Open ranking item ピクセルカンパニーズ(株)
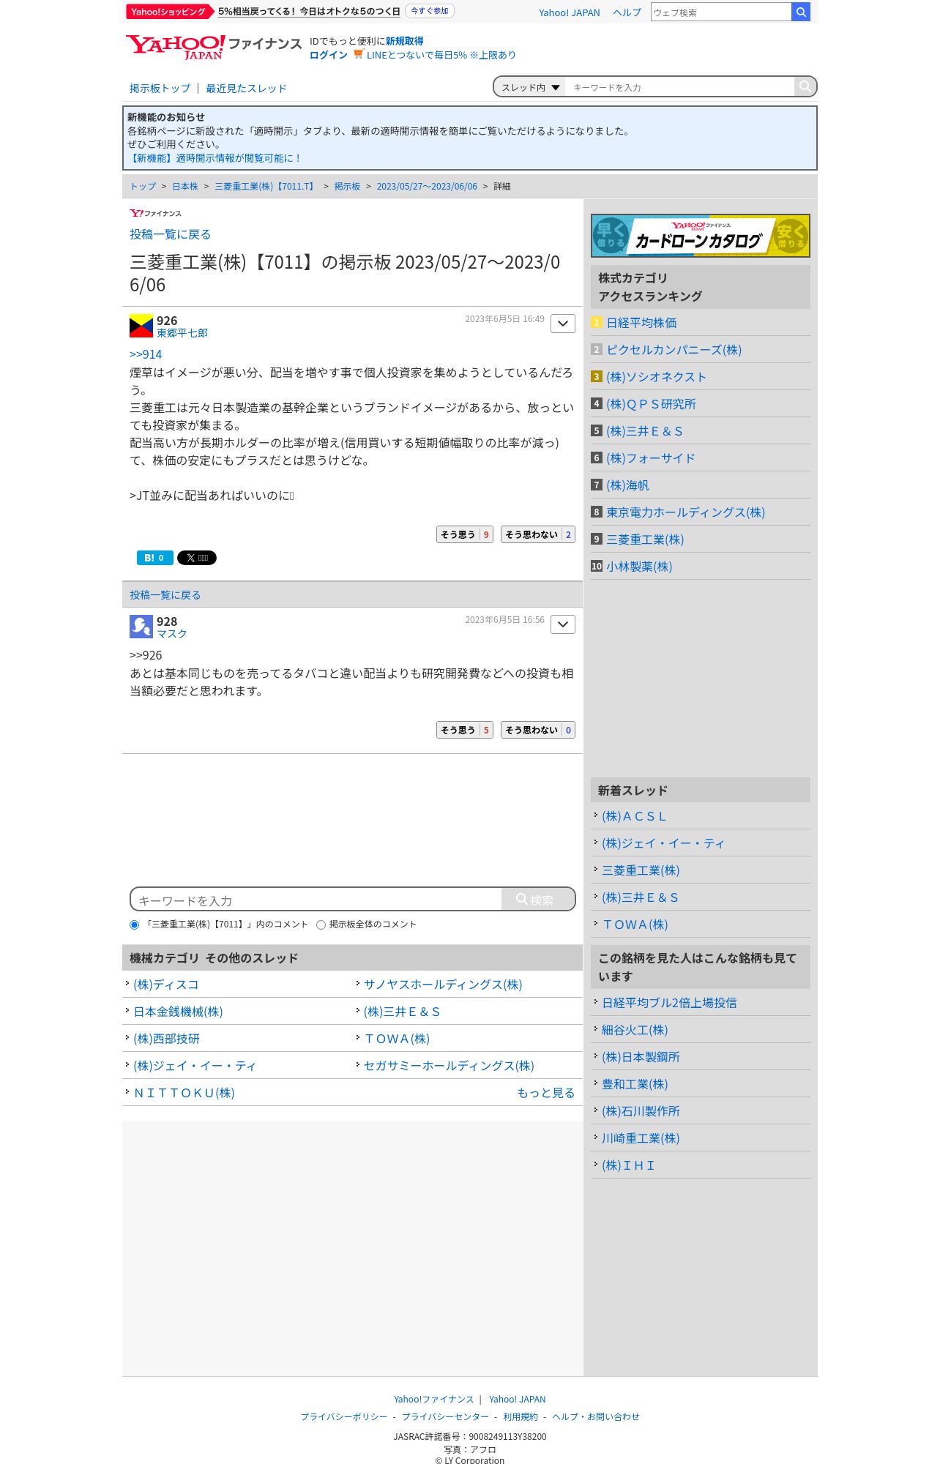Image resolution: width=940 pixels, height=1464 pixels. click(674, 350)
